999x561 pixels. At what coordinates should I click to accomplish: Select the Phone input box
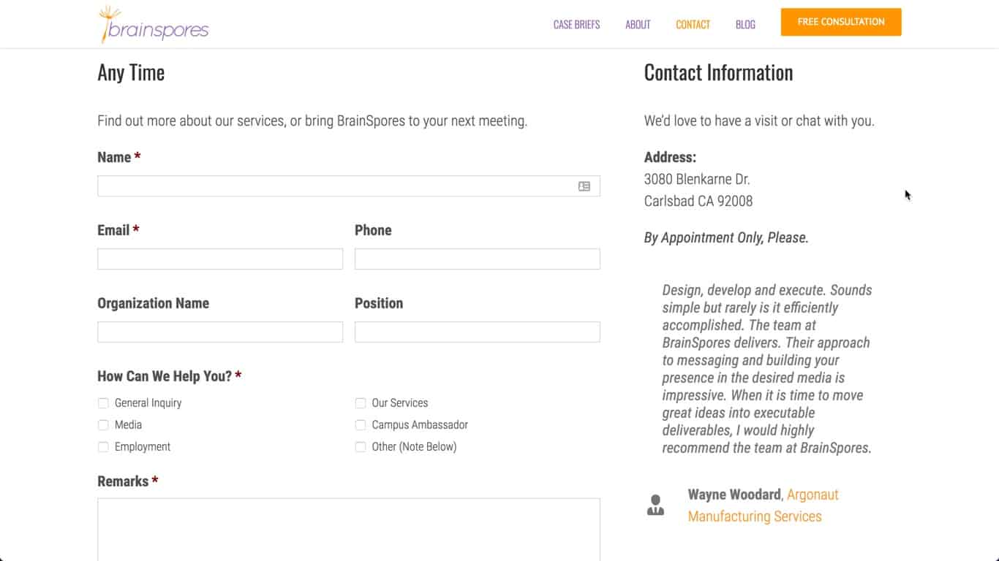point(477,259)
